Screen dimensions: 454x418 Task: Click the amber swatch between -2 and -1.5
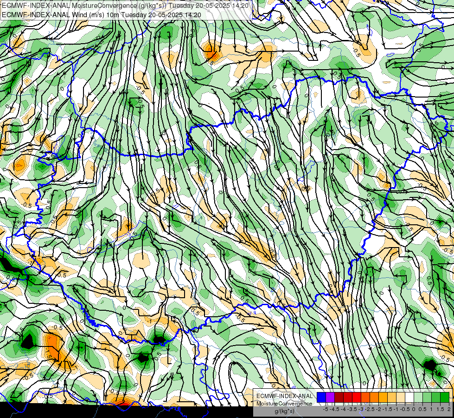tap(383, 397)
